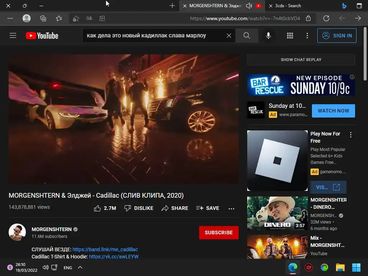Open the band.link/me_cadillac link
The image size is (368, 276).
tap(105, 249)
